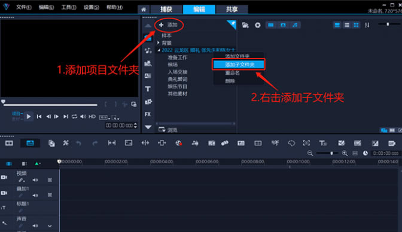Jump to end of the preview
This screenshot has height=232, width=402.
(66, 117)
